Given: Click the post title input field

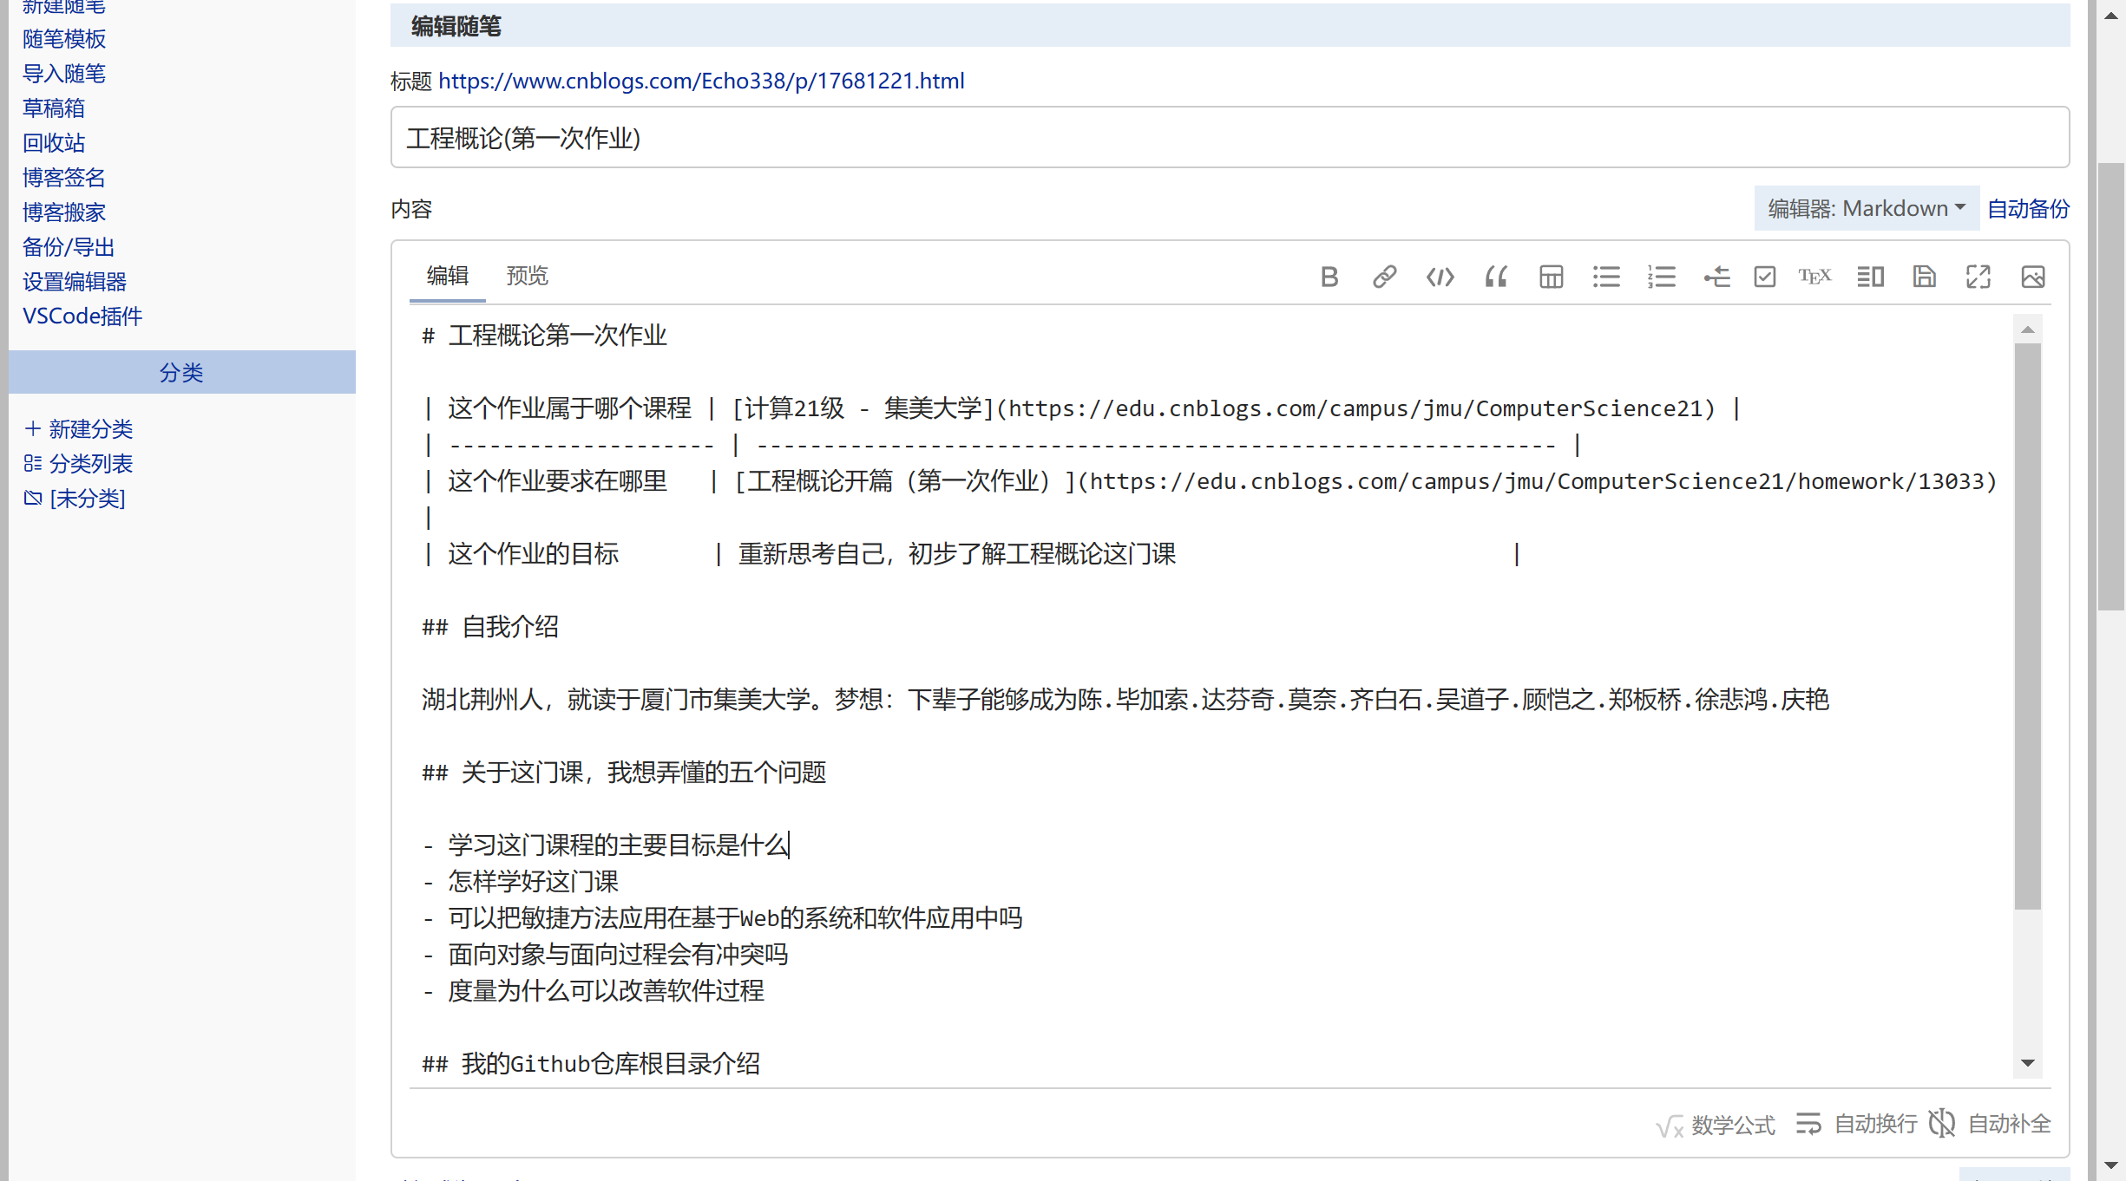Looking at the screenshot, I should pyautogui.click(x=1229, y=138).
